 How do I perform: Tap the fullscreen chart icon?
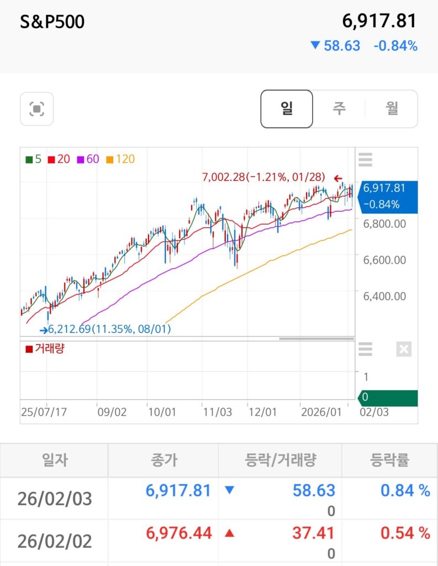[x=36, y=109]
